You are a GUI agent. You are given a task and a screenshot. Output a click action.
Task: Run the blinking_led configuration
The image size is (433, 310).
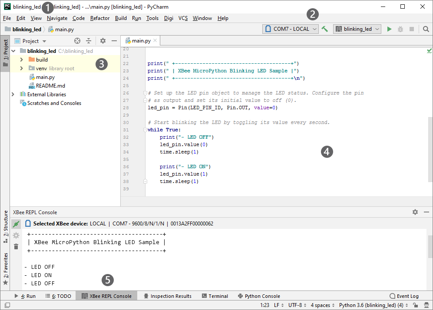coord(389,29)
